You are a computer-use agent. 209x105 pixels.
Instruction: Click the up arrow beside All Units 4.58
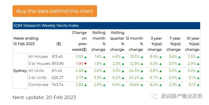pyautogui.click(x=86, y=71)
